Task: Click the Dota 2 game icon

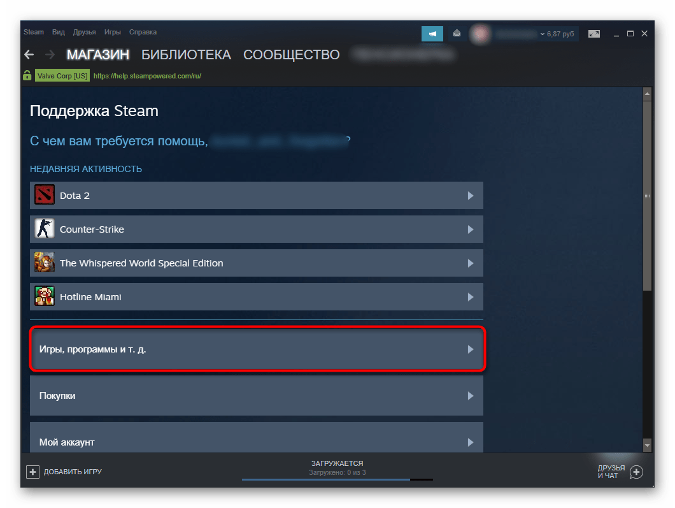Action: (x=45, y=195)
